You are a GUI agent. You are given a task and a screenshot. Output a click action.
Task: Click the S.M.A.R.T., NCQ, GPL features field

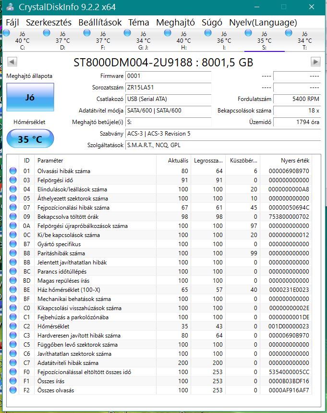(223, 145)
